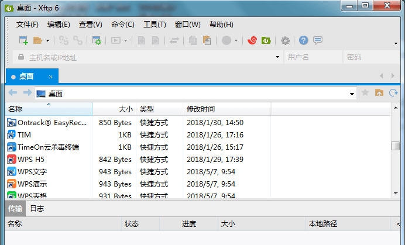The height and width of the screenshot is (245, 405).
Task: Click the feedback speech bubble icon
Action: (318, 40)
